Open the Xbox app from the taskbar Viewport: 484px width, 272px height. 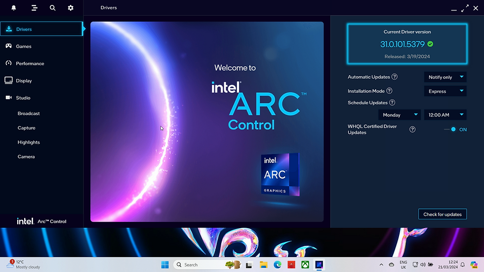[x=305, y=265]
